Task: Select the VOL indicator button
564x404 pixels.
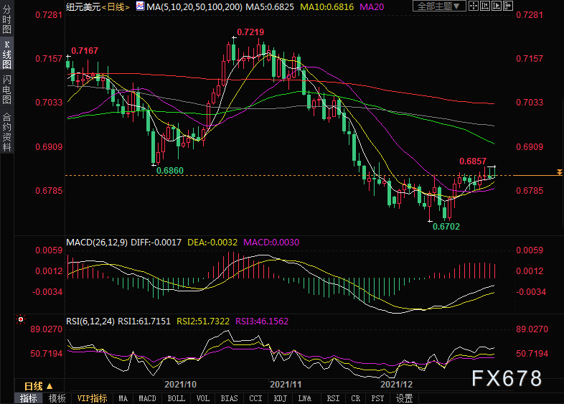Action: tap(203, 398)
